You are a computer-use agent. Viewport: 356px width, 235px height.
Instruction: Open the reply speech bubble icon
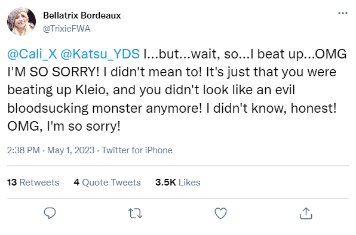coord(50,214)
